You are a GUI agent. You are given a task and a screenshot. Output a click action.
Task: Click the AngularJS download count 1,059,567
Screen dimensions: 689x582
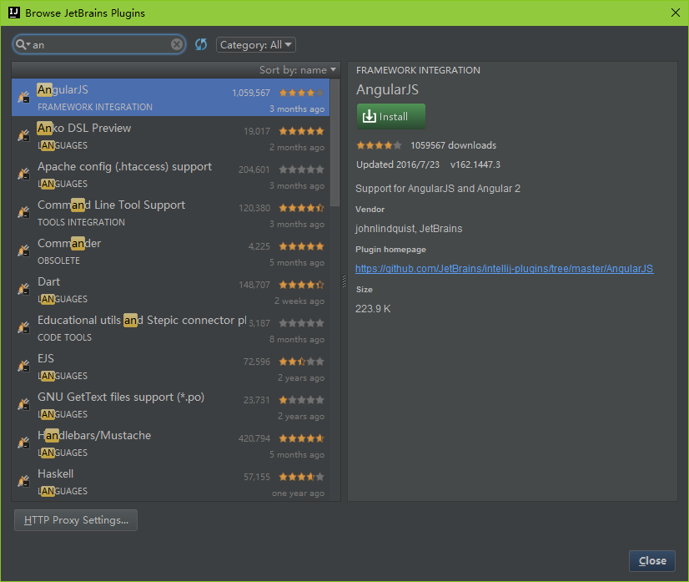click(x=251, y=93)
